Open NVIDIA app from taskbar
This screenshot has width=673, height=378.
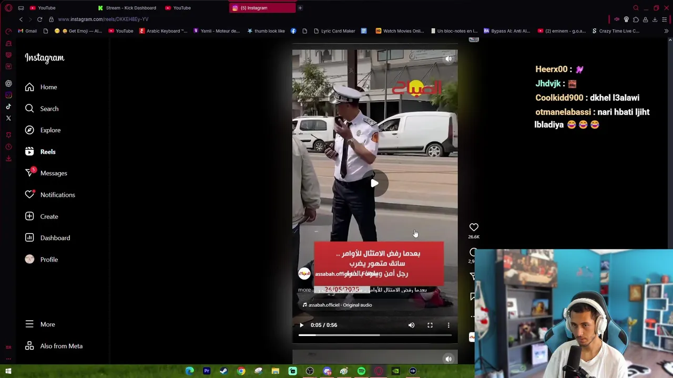pyautogui.click(x=395, y=371)
